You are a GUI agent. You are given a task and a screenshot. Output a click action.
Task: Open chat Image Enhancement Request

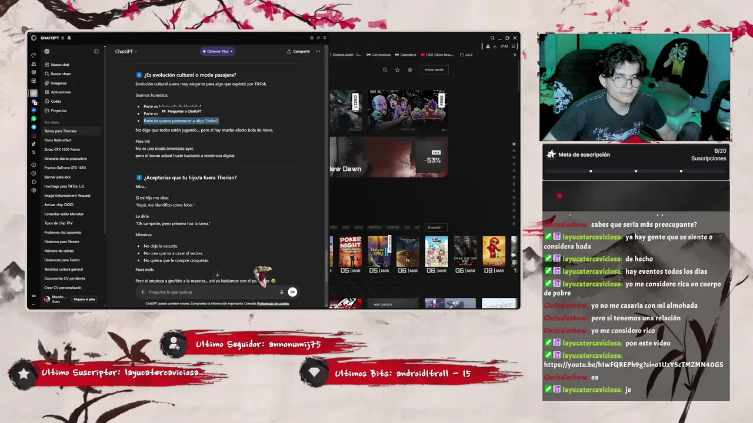pyautogui.click(x=67, y=196)
